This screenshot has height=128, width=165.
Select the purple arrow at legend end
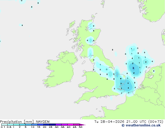(x=83, y=125)
